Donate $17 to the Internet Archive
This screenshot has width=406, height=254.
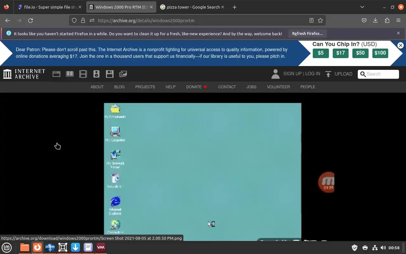[x=340, y=53]
